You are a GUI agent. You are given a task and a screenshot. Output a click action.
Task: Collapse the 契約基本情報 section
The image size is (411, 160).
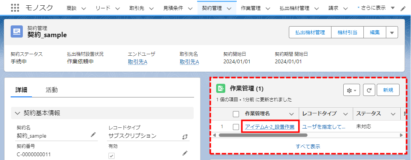pos(17,113)
